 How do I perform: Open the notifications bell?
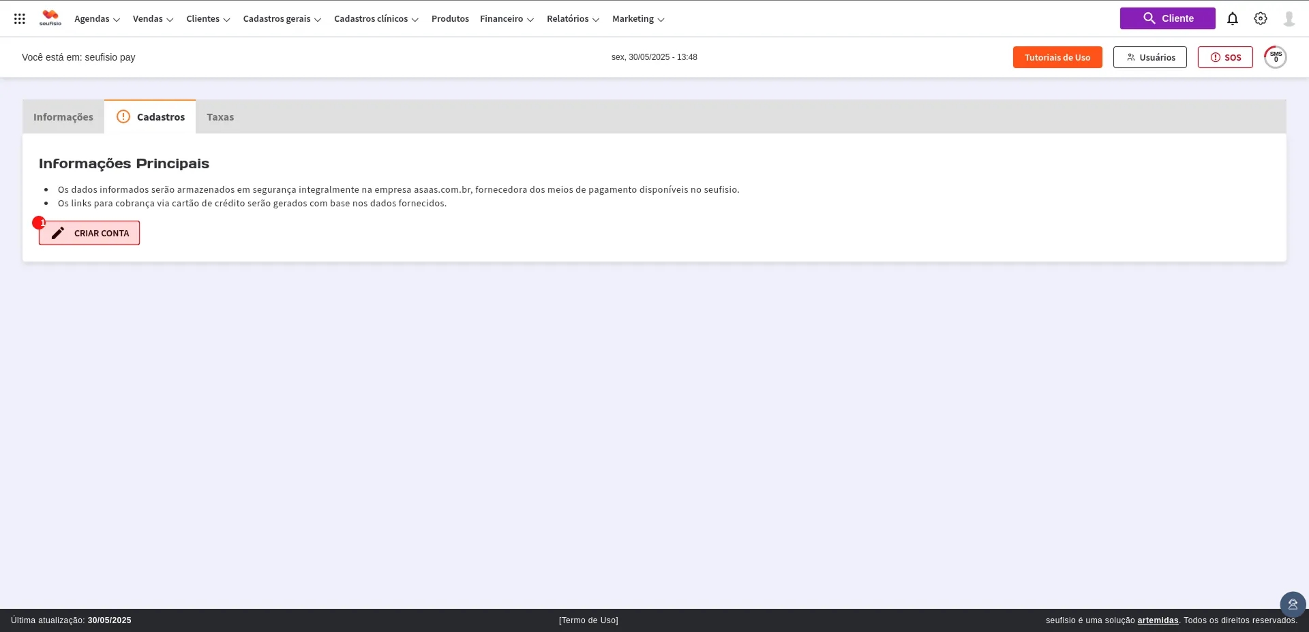tap(1232, 19)
